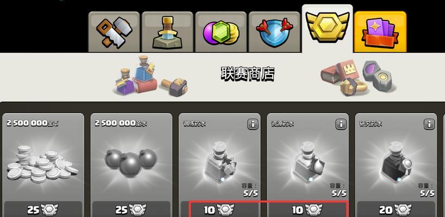Buy 资源药水 for 10 medals
Viewport: 445px width, 217px height.
[x=308, y=209]
